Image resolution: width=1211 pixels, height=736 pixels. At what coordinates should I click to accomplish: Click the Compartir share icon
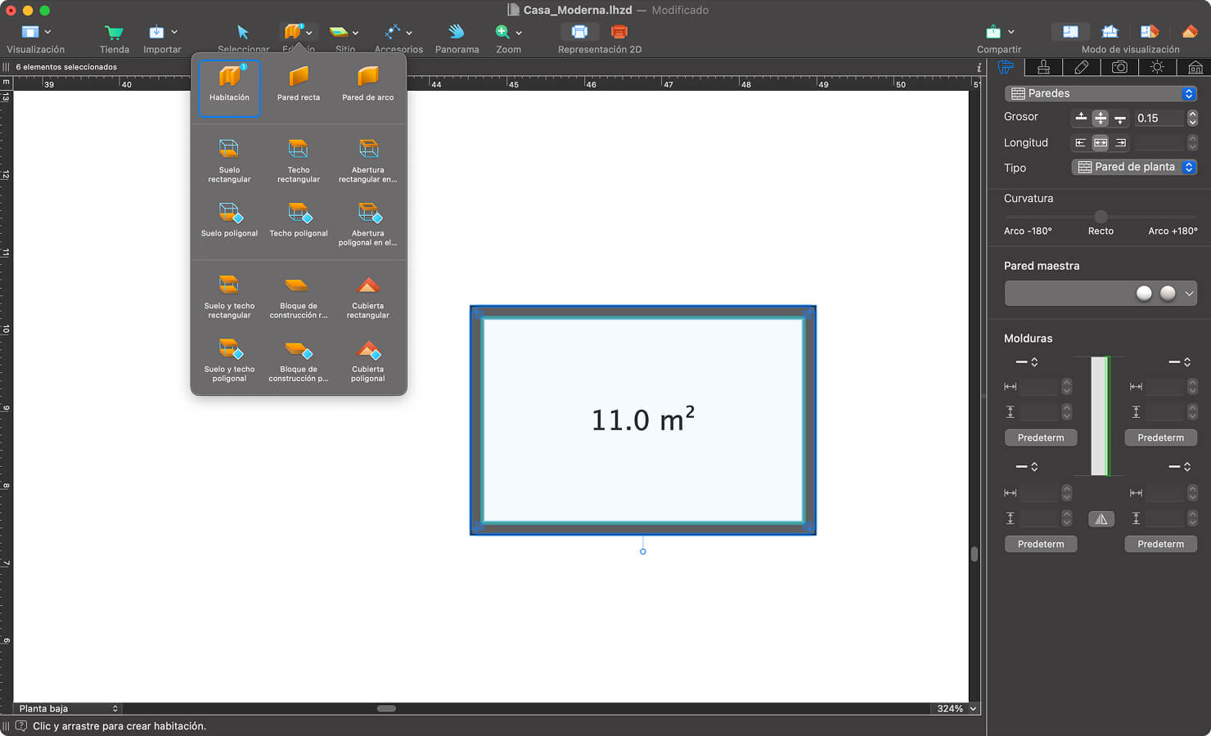993,32
